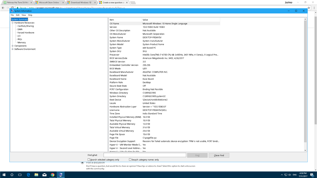The height and width of the screenshot is (178, 317).
Task: Click details pane scroll down arrow
Action: pyautogui.click(x=305, y=150)
